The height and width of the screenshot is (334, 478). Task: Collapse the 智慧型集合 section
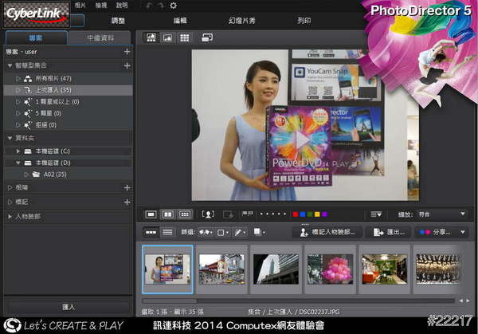pyautogui.click(x=8, y=65)
